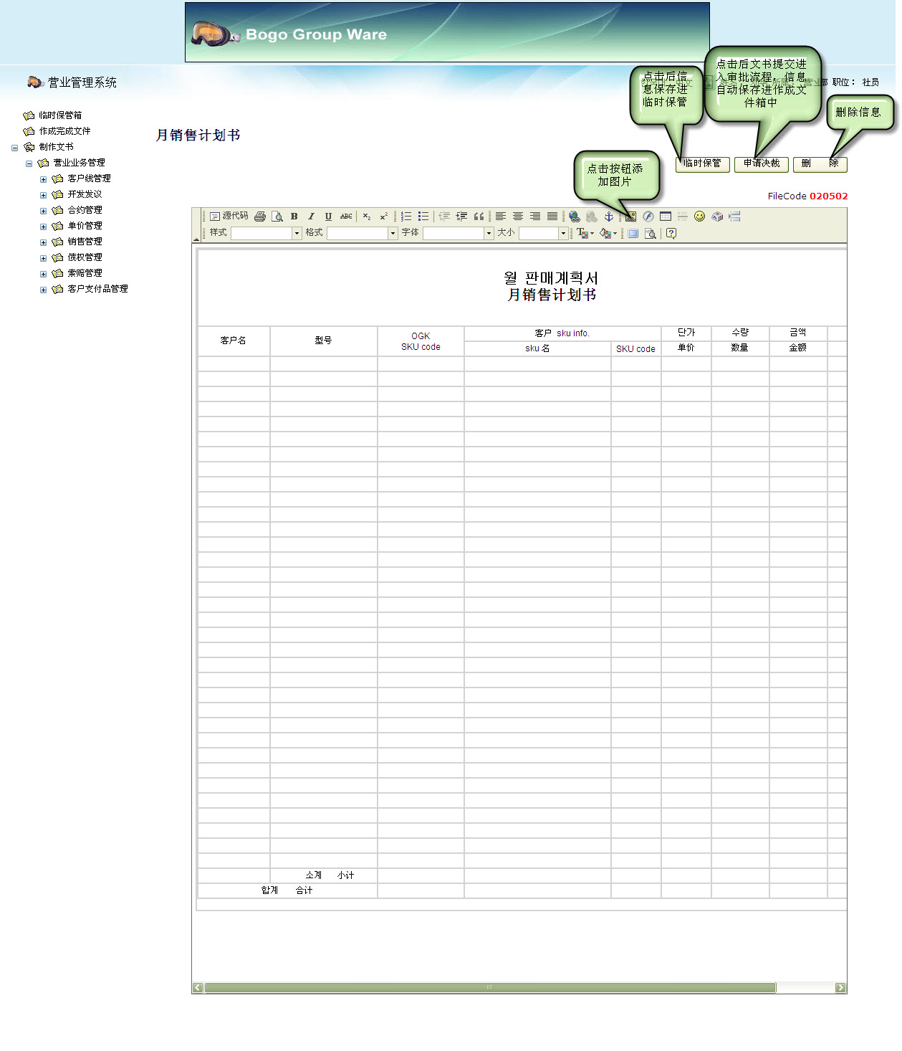Expand the 客户线管理 tree node
This screenshot has width=902, height=1051.
point(43,179)
